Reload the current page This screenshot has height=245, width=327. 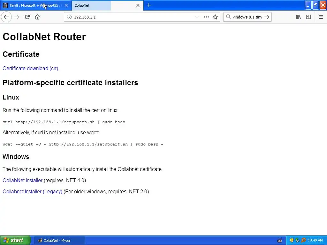pyautogui.click(x=27, y=17)
